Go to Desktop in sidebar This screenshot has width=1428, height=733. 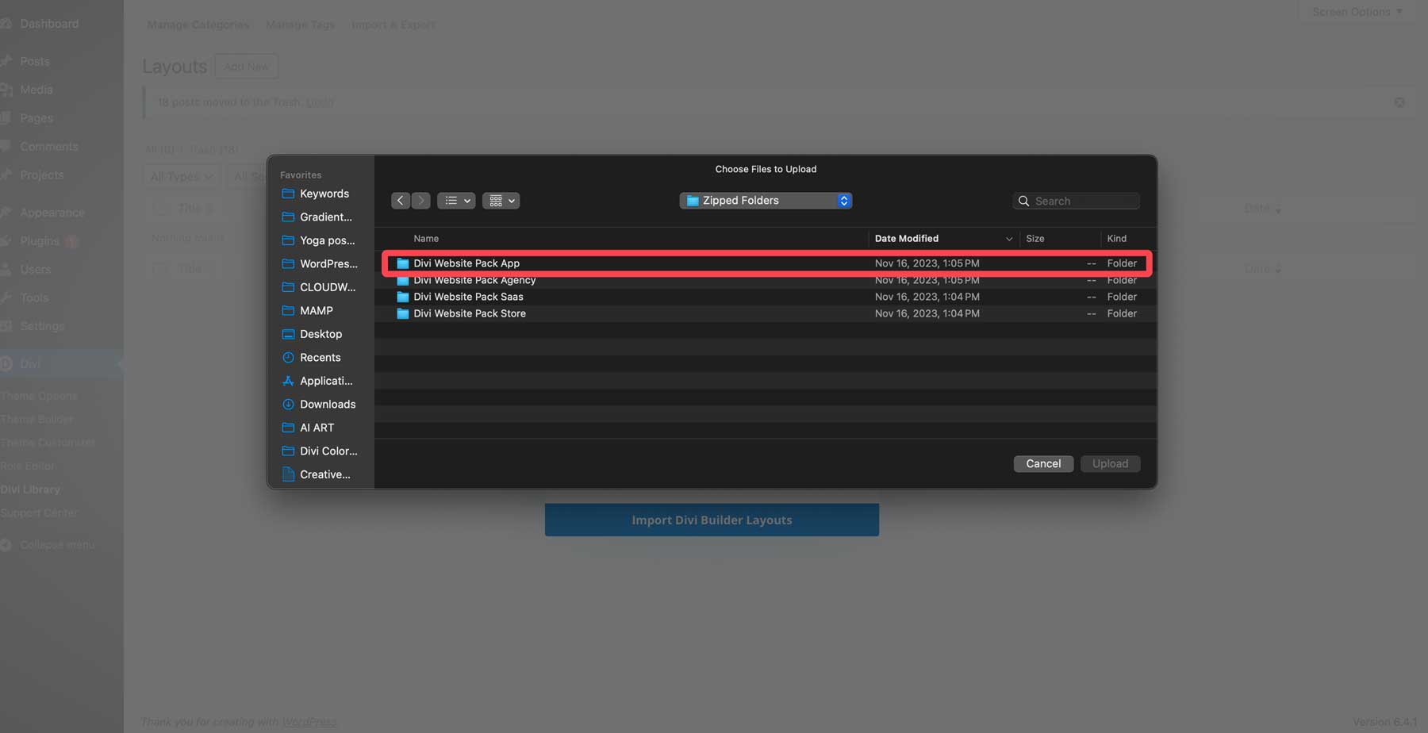(321, 334)
